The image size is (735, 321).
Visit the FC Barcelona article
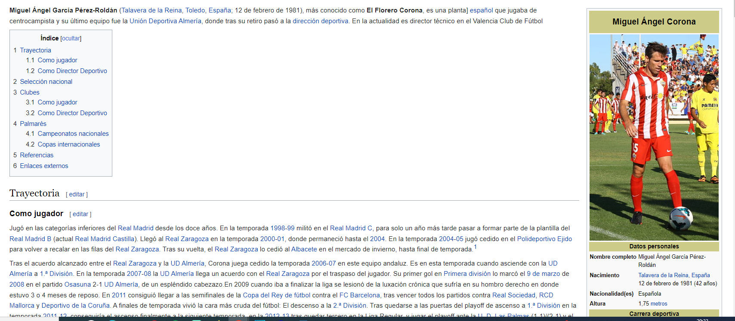tap(360, 295)
